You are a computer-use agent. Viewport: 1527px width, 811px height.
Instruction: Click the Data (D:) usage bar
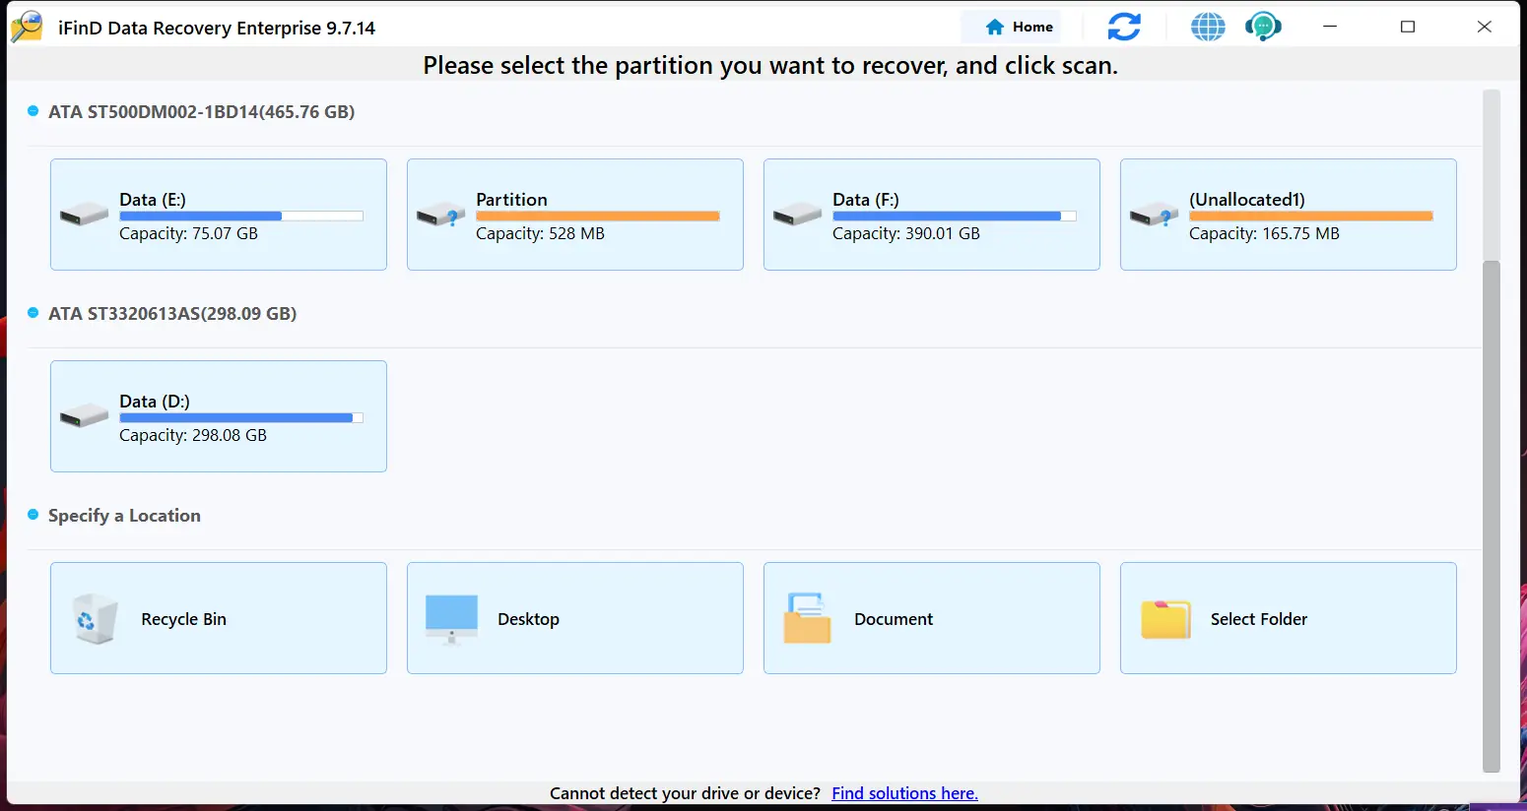pos(241,418)
